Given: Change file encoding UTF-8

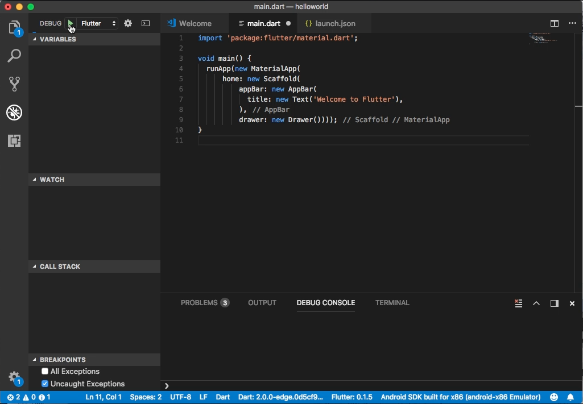Looking at the screenshot, I should (180, 397).
